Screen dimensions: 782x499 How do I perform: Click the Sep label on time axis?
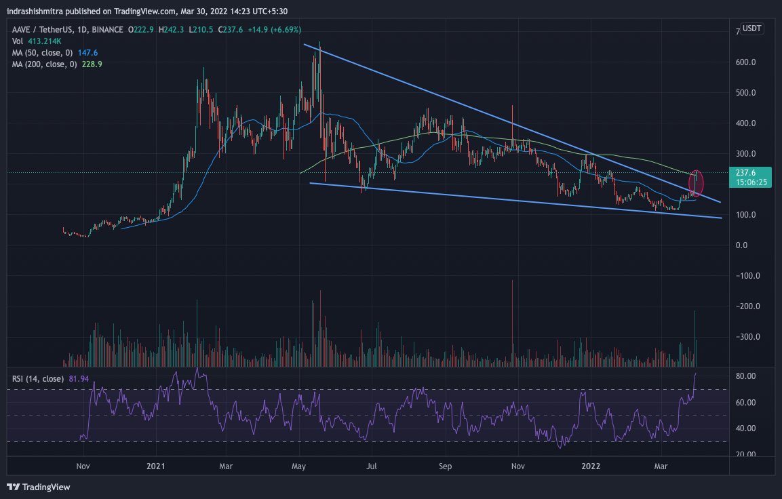tap(445, 466)
